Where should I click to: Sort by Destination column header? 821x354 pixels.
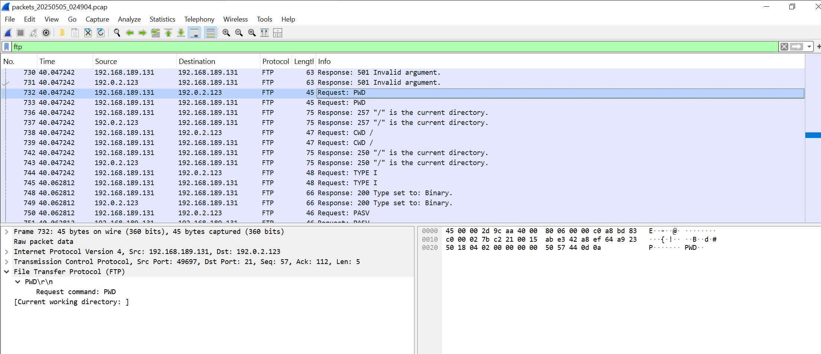coord(218,61)
